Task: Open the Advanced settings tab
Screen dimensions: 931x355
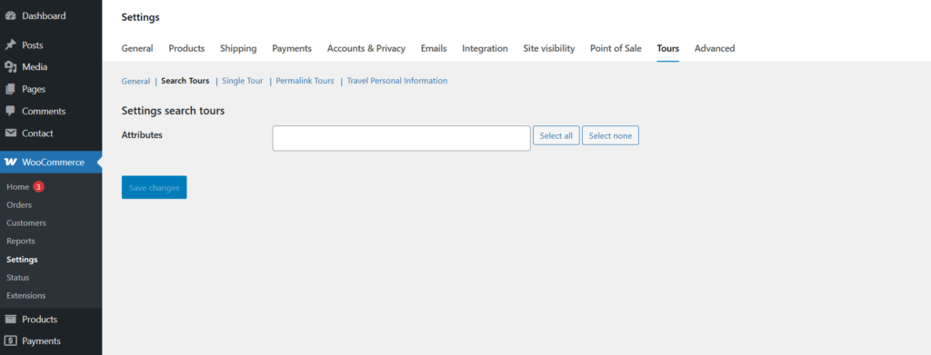Action: coord(715,49)
